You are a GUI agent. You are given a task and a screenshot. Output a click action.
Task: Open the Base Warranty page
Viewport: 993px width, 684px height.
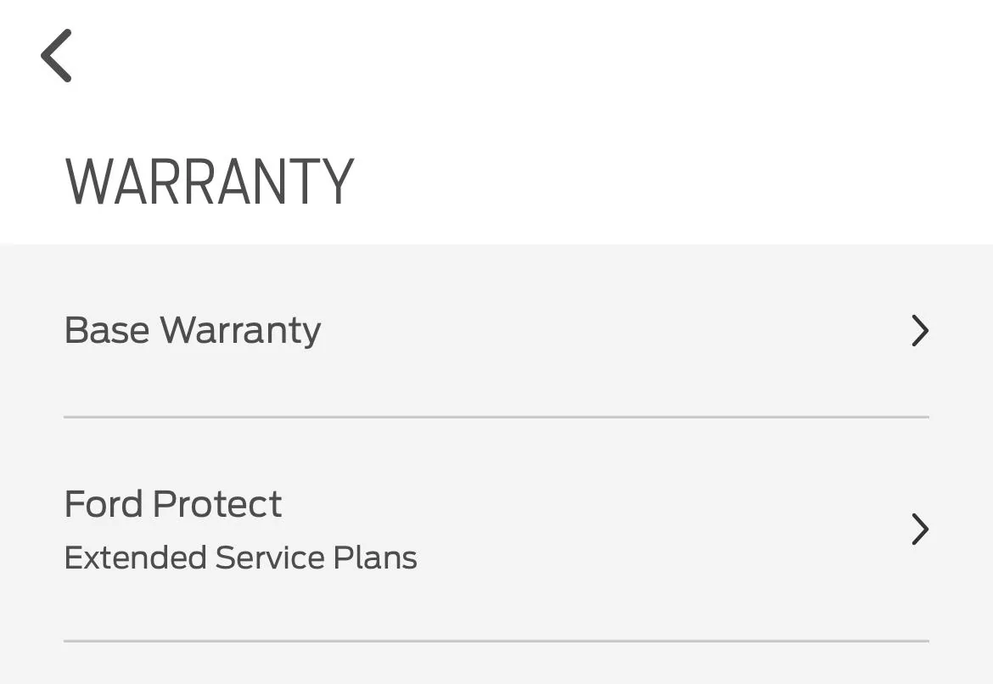(x=193, y=330)
